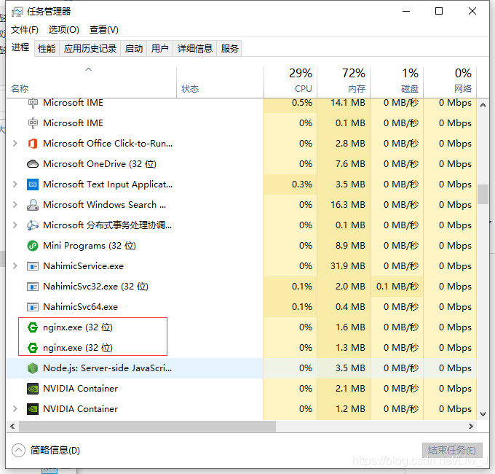Expand Microsoft Office Click-to-Run process group
Screen dimensions: 495x474
(15, 144)
